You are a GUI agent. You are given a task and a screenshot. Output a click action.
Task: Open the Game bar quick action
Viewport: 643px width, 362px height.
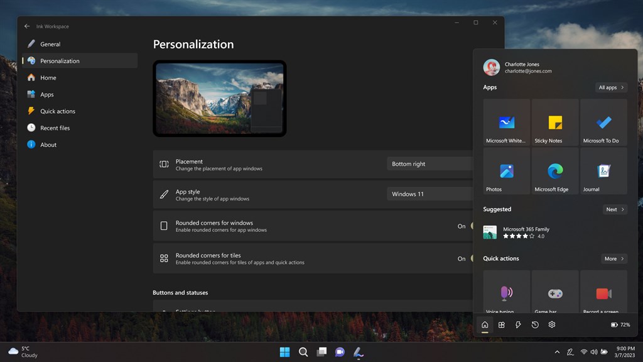coord(555,292)
